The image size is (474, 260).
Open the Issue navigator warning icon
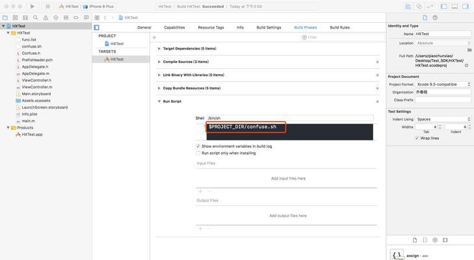tap(46, 18)
